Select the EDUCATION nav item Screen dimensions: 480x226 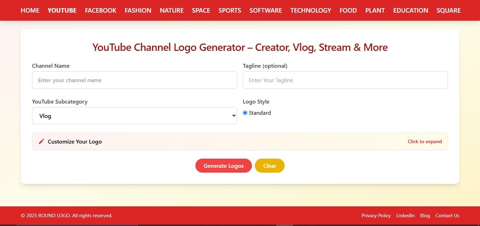point(411,11)
